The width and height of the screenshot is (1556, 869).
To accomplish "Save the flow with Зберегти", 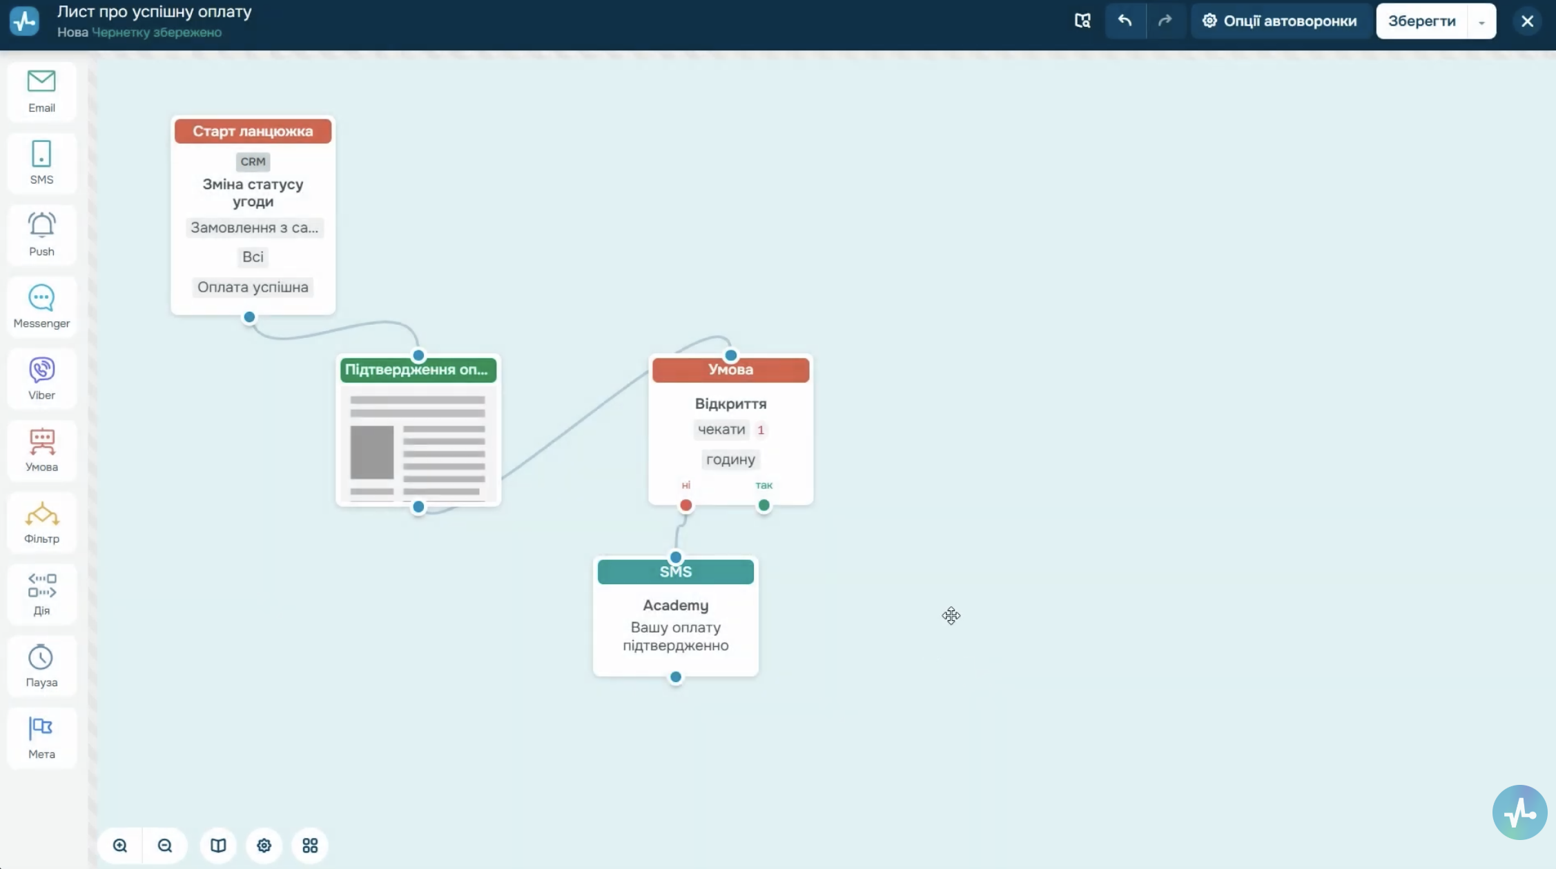I will click(x=1421, y=21).
